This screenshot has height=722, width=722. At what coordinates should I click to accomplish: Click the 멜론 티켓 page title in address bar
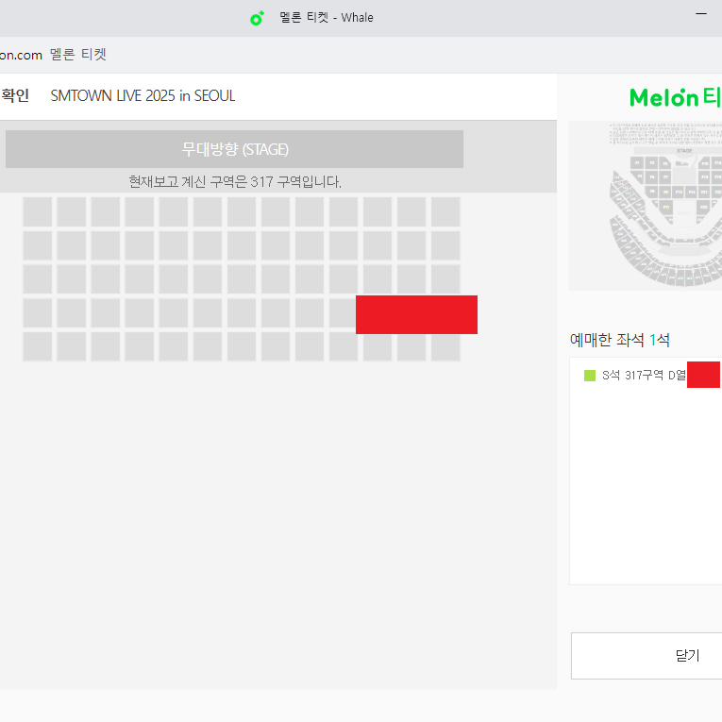pos(77,55)
